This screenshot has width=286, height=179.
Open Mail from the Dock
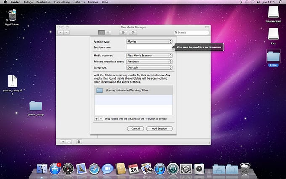(x=81, y=168)
